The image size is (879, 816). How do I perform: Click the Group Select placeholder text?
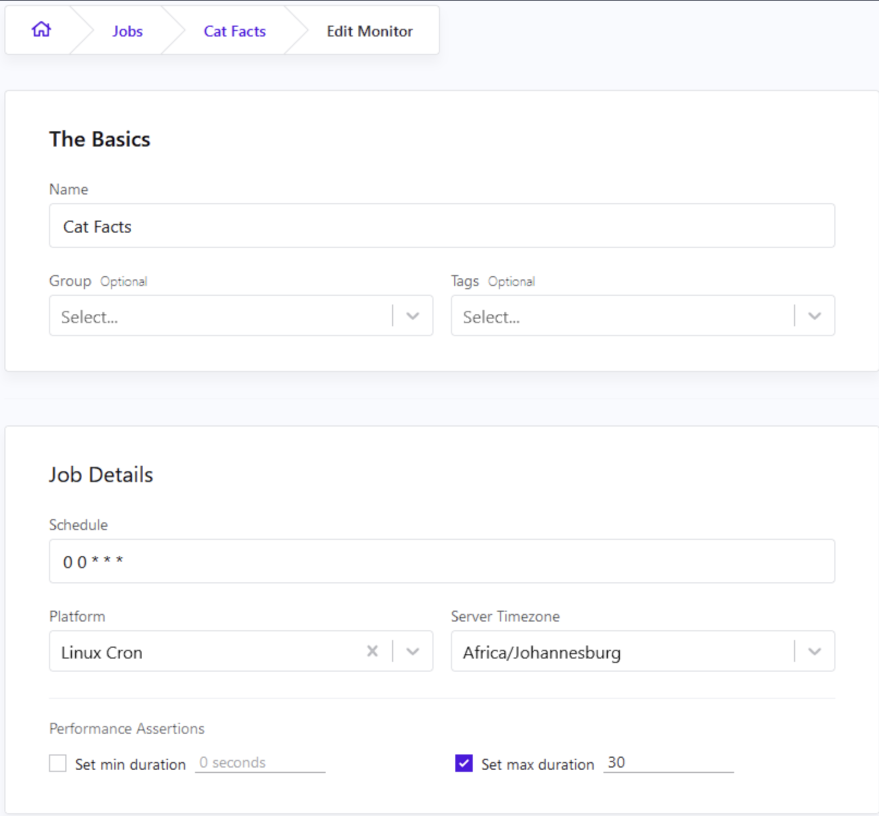coord(90,317)
